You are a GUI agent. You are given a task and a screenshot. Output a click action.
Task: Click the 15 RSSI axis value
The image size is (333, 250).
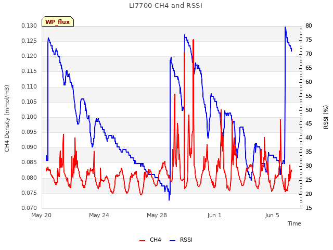[x=309, y=208]
